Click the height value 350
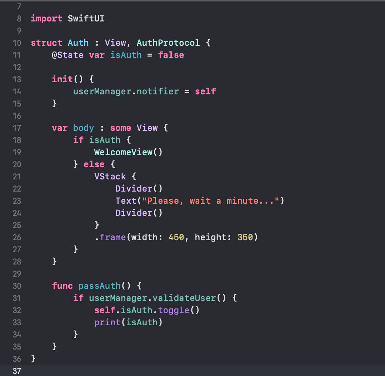 [245, 237]
